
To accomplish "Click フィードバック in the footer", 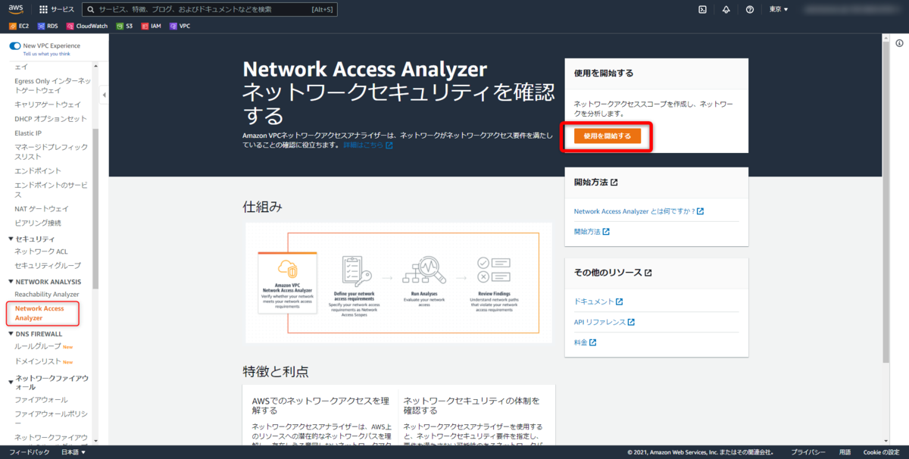I will click(30, 452).
